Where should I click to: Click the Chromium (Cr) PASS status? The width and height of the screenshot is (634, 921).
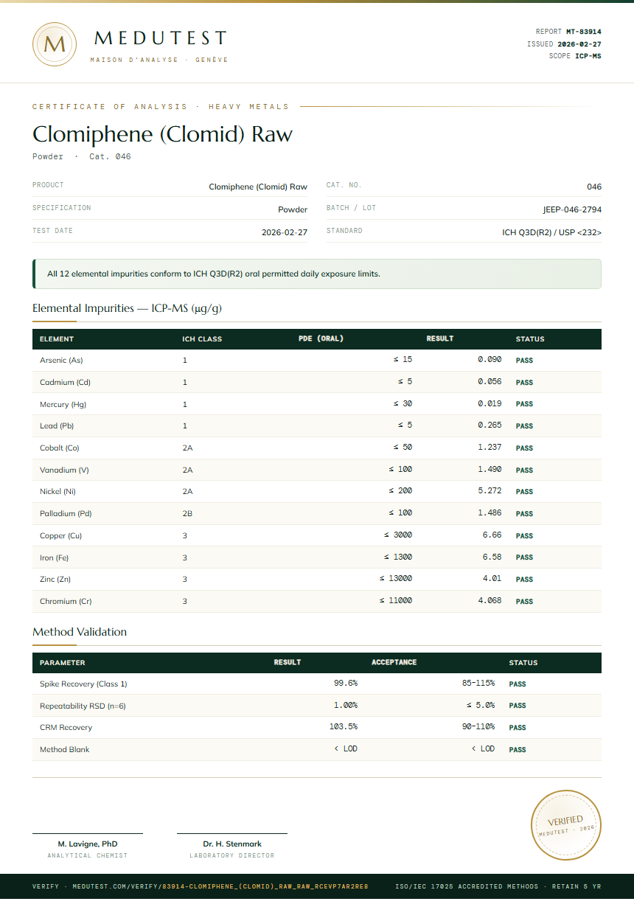tap(524, 602)
